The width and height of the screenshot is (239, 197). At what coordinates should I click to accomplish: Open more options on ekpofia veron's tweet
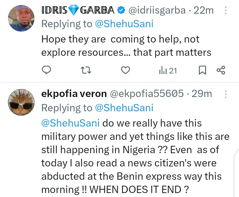point(226,94)
